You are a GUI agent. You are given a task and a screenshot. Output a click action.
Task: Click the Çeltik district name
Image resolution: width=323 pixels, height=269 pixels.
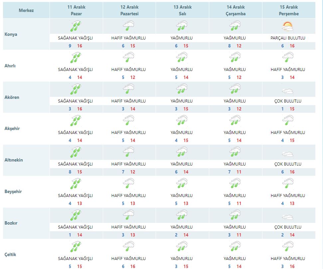click(10, 254)
